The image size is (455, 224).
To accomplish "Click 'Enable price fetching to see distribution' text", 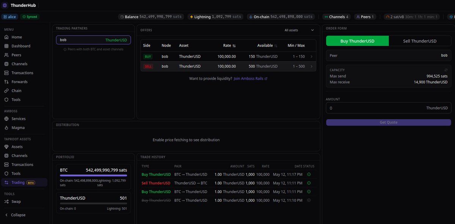I will click(186, 140).
